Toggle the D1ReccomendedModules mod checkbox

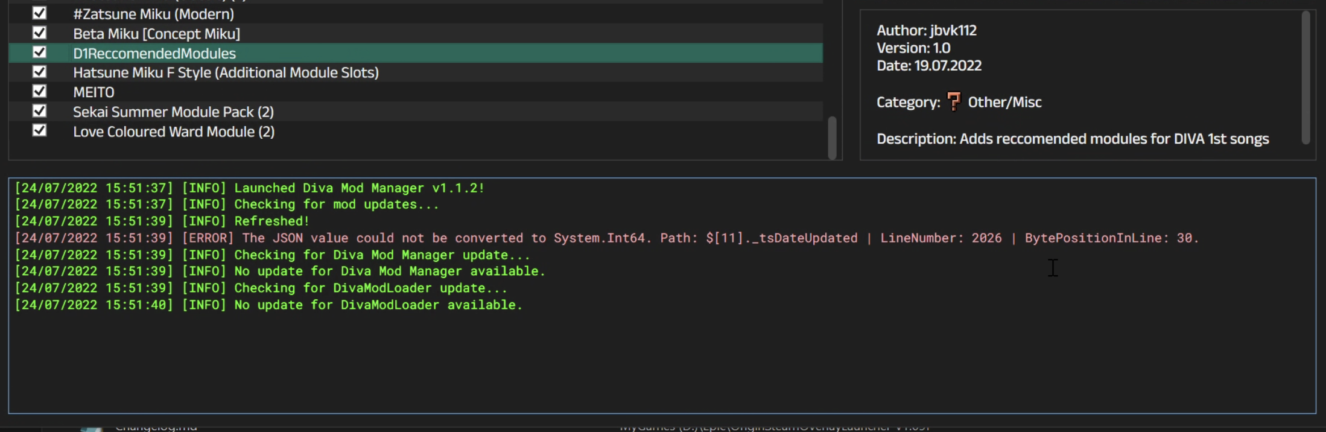[x=39, y=52]
